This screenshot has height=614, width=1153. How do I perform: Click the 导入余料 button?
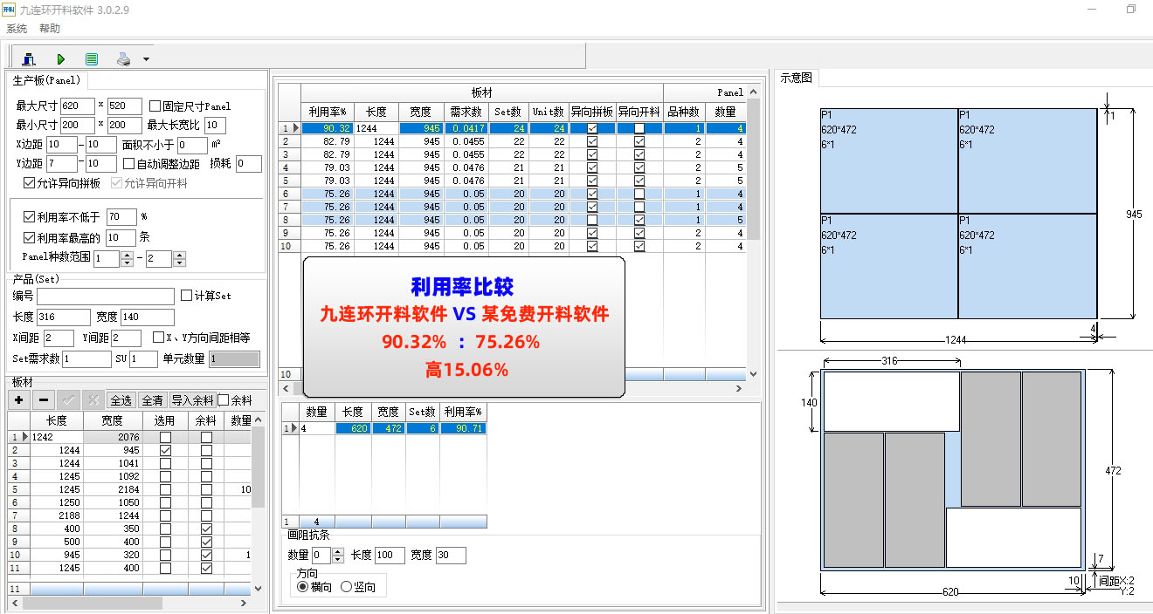pyautogui.click(x=192, y=399)
